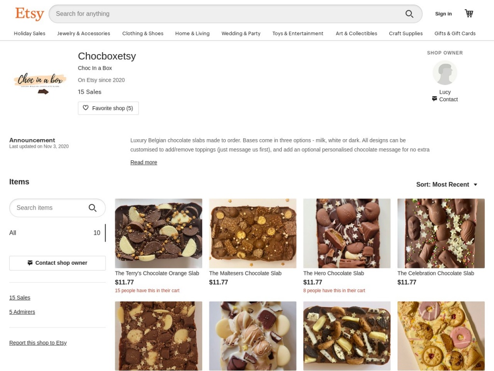The image size is (494, 371).
Task: Open the Sort: Most Recent dropdown
Action: coord(447,185)
